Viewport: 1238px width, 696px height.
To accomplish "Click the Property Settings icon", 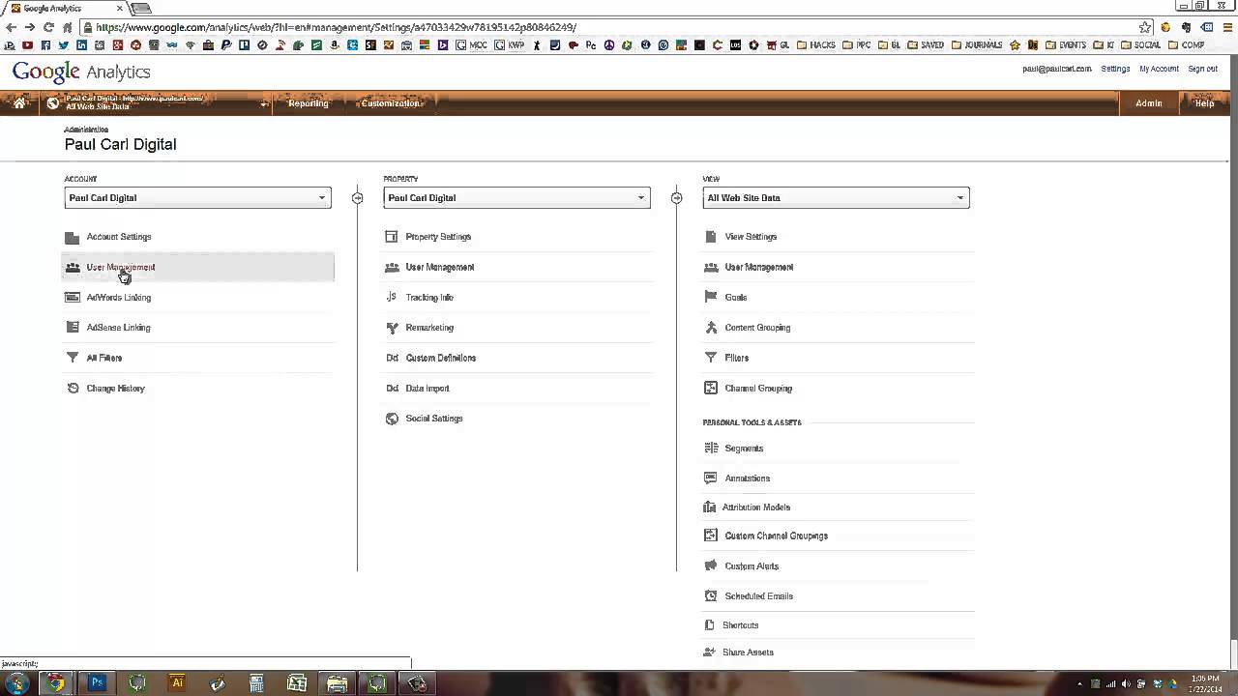I will [x=391, y=237].
